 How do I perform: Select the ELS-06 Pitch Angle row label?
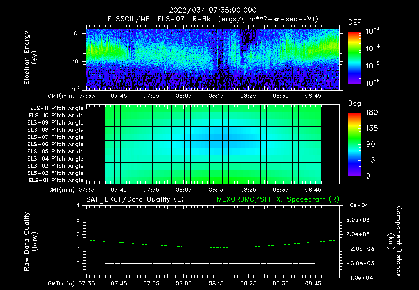pos(55,145)
